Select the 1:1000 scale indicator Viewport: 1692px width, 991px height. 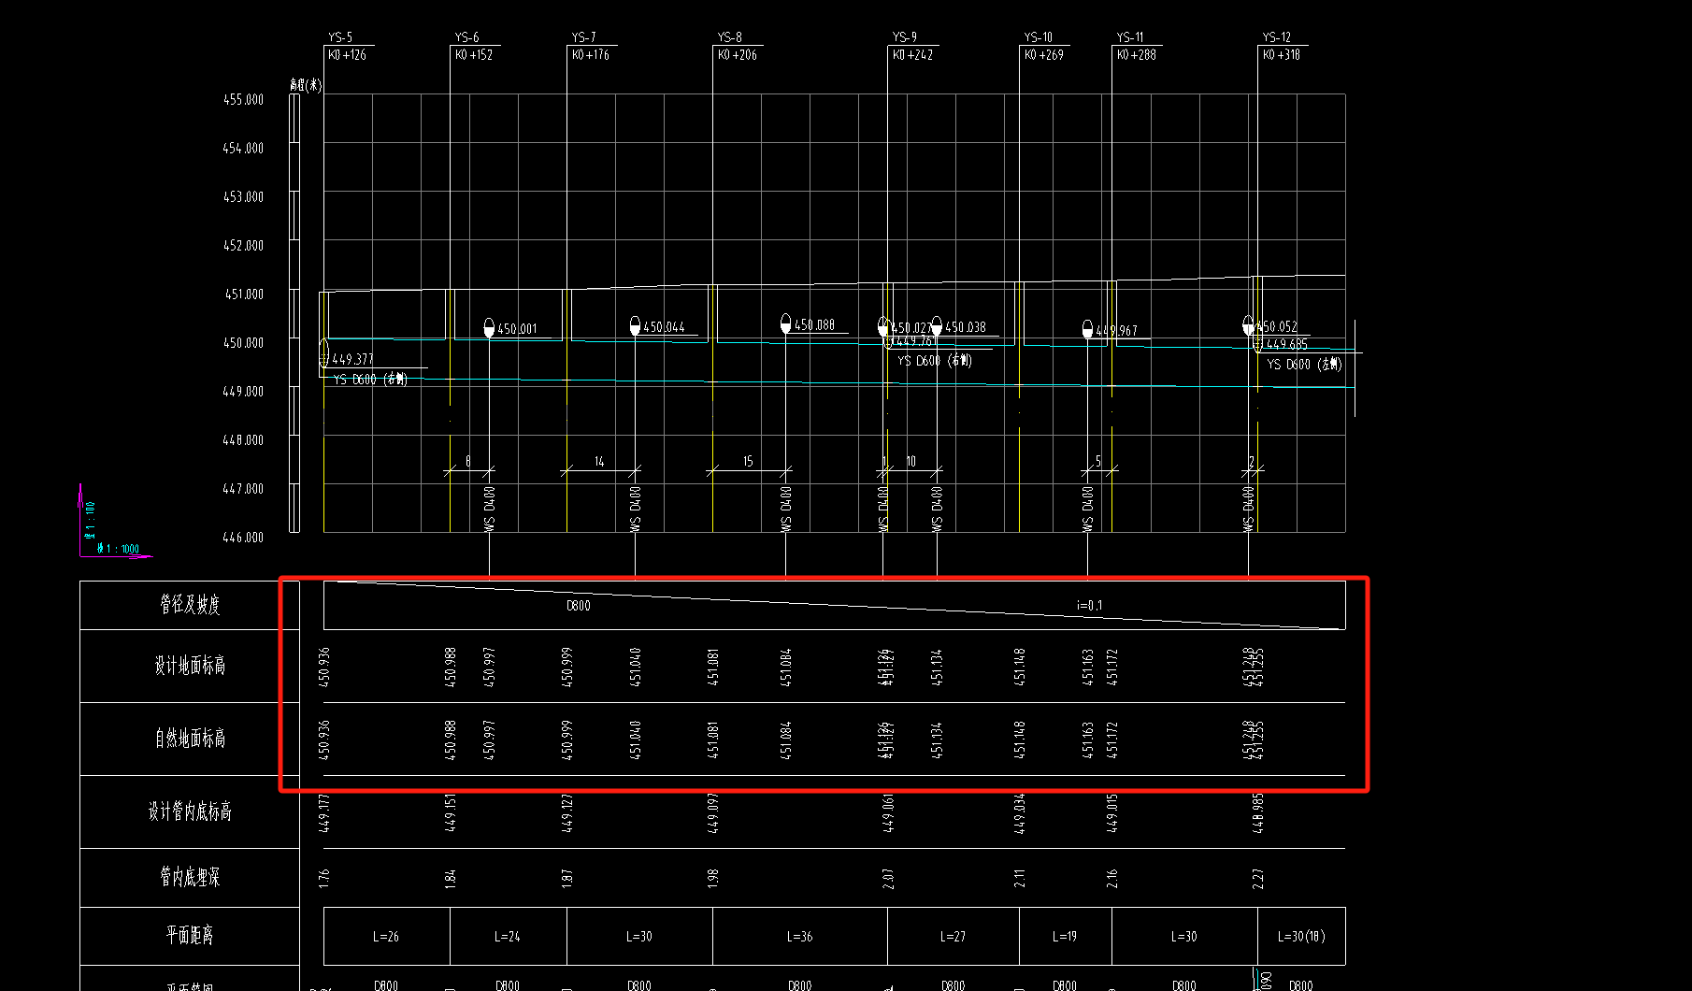pos(119,550)
